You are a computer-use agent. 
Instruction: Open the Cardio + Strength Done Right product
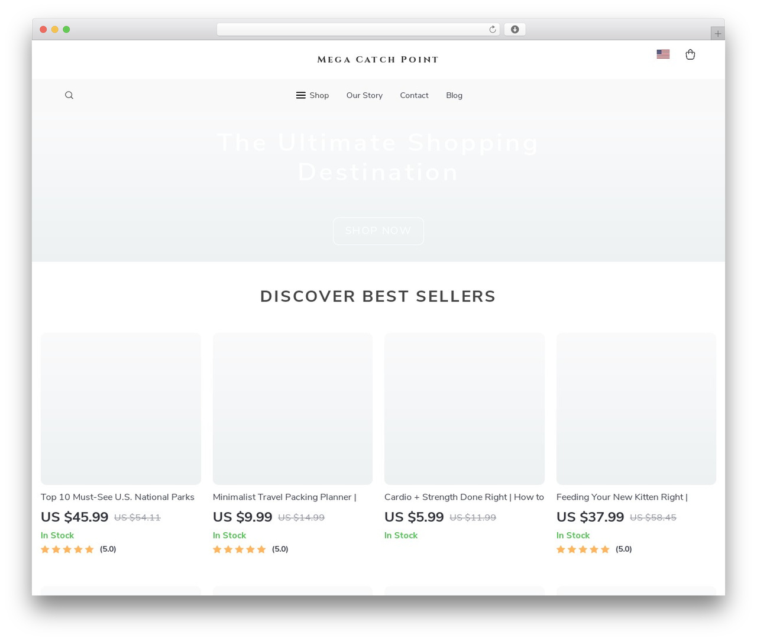[x=464, y=497]
